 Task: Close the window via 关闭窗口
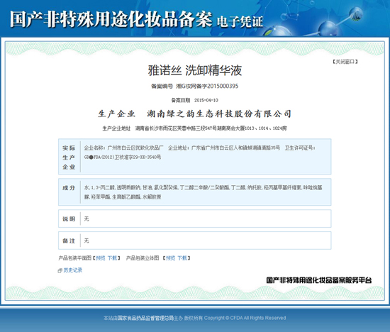pos(345,62)
